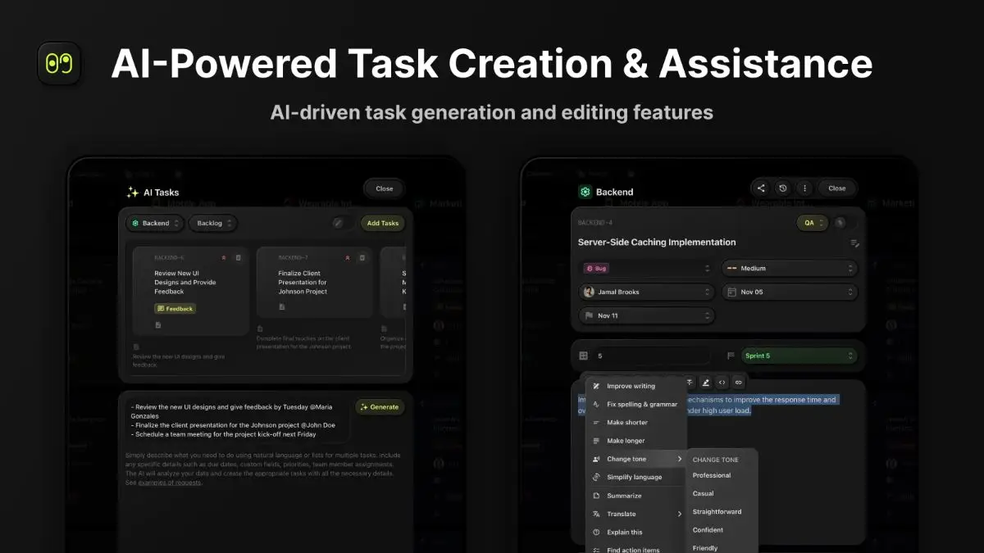Select Fix spelling & grammar option

tap(641, 405)
